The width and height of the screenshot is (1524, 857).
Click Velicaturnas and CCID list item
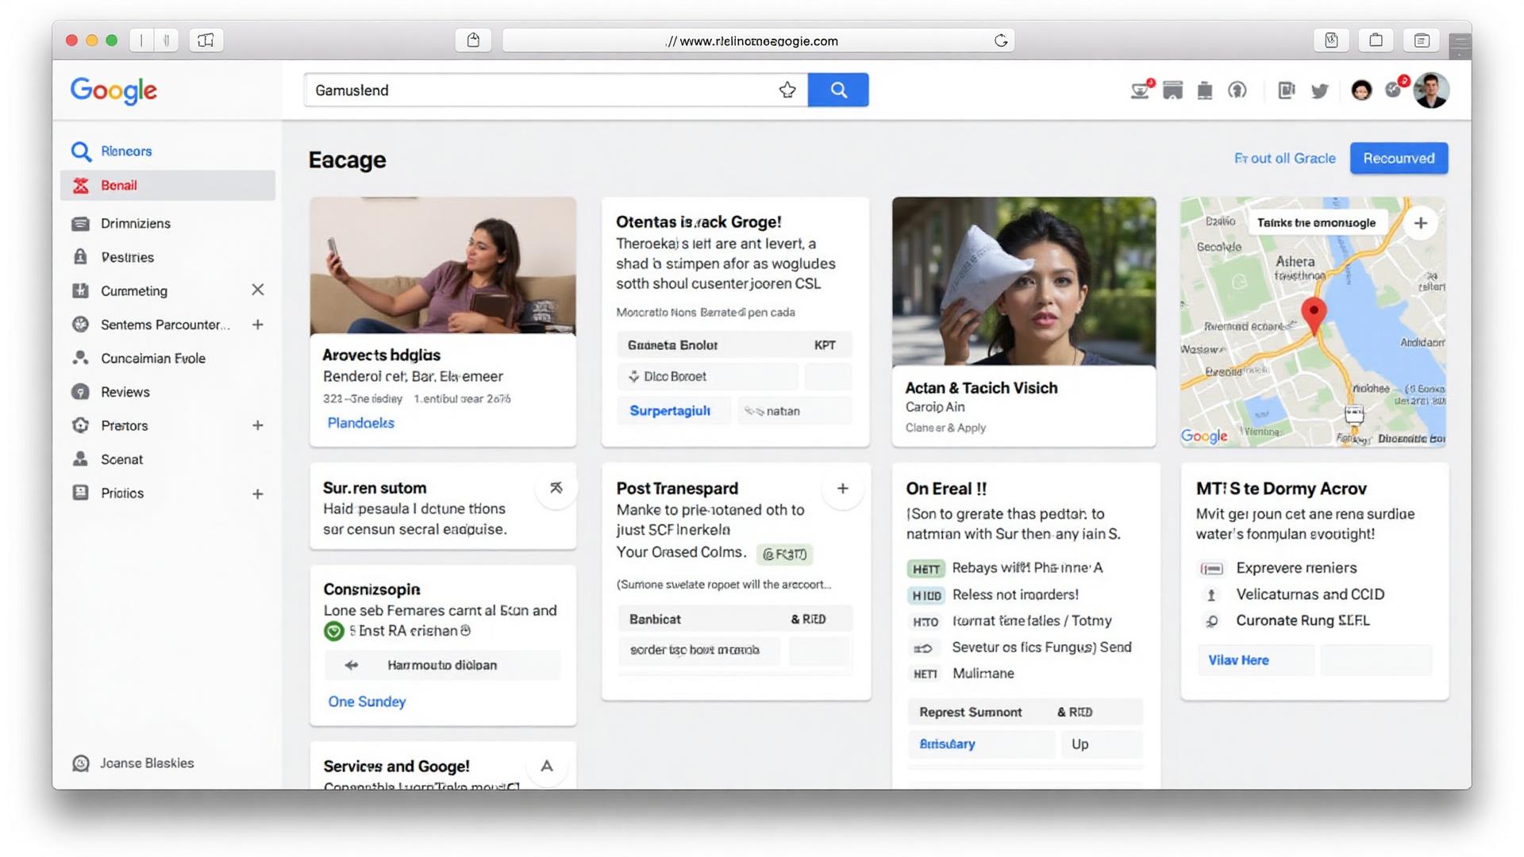tap(1310, 594)
